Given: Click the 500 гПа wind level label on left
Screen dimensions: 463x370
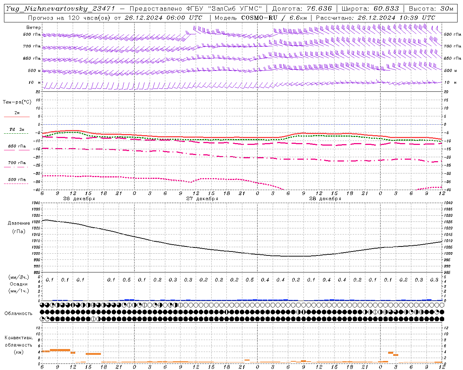Looking at the screenshot, I should point(32,34).
